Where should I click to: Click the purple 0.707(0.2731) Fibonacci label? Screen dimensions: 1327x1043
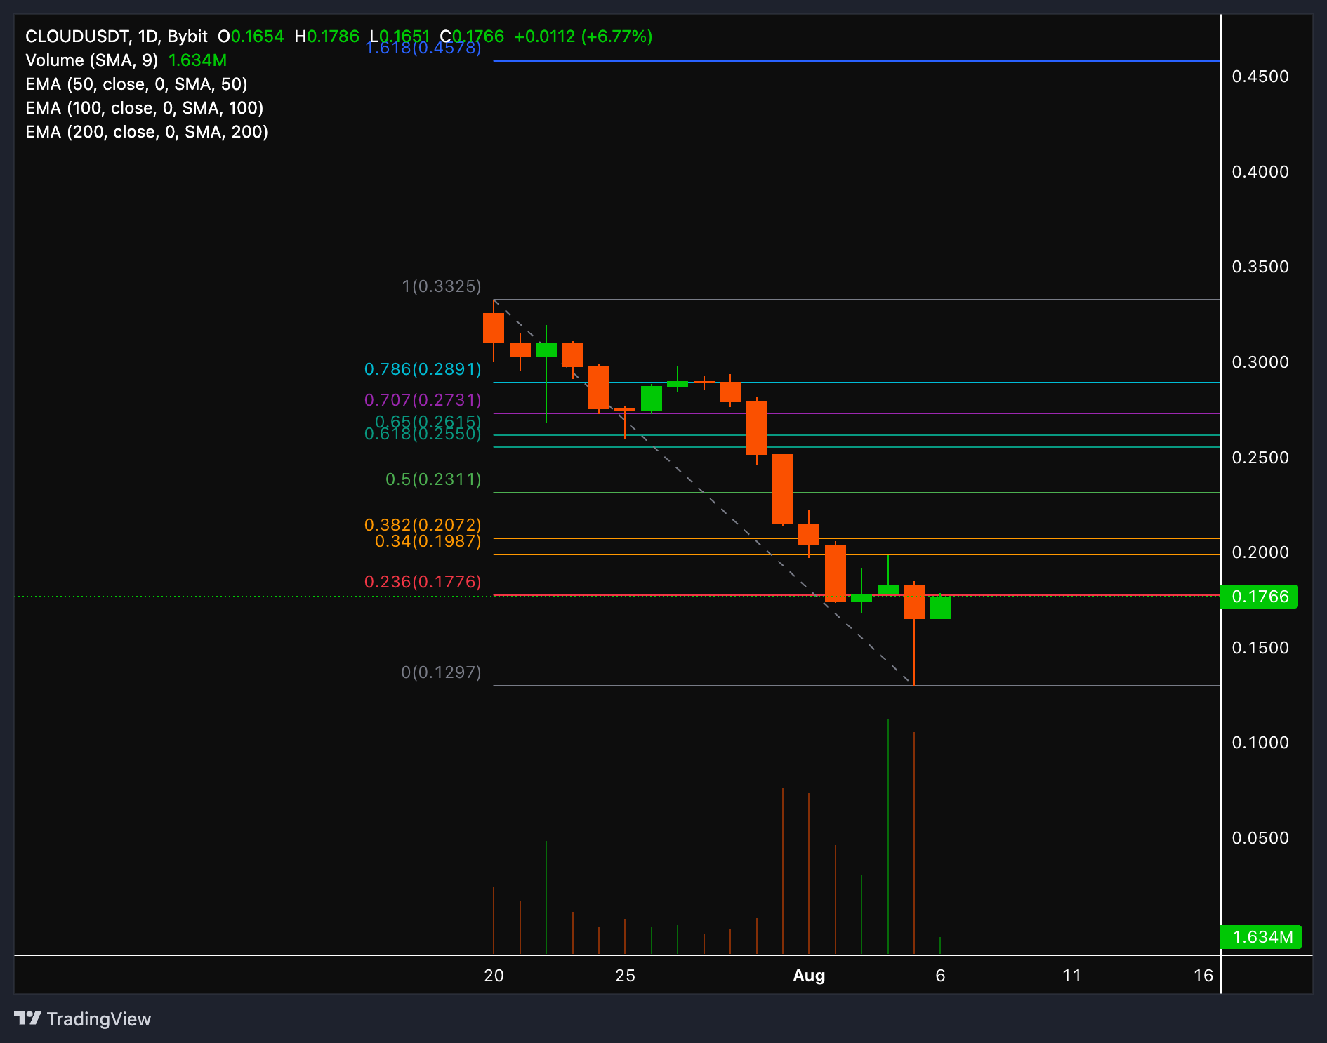click(423, 400)
